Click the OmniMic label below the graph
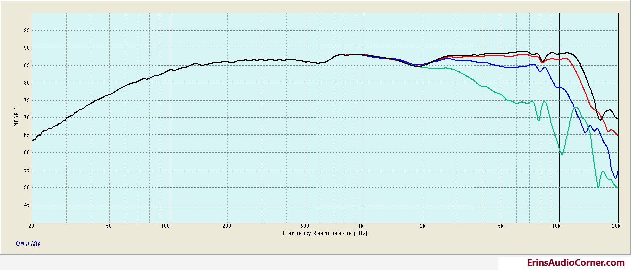 (28, 244)
